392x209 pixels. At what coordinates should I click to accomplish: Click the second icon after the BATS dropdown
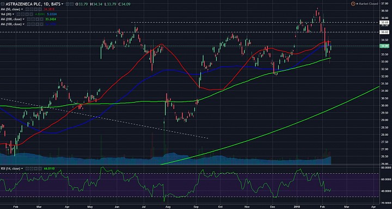[72, 4]
